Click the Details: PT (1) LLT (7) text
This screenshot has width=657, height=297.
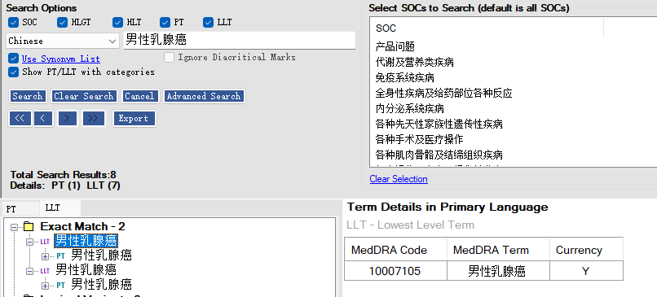[65, 186]
